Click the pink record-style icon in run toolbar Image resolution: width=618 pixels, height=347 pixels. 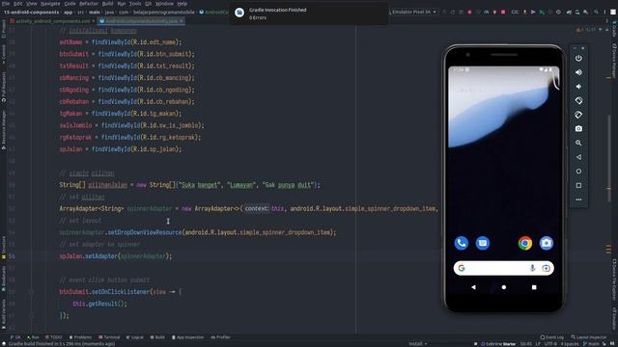[x=469, y=13]
